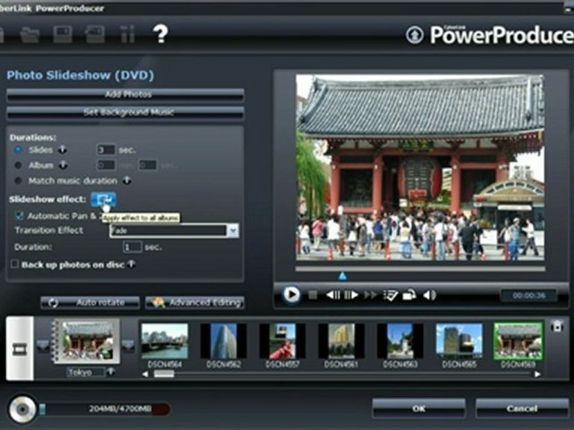Confirm with the OK button
The image size is (574, 430).
[x=419, y=408]
